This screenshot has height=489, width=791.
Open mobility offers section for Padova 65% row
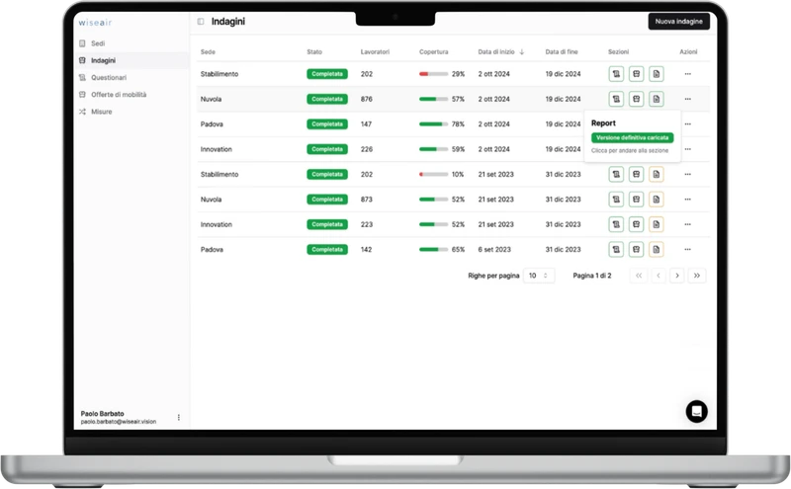click(636, 250)
